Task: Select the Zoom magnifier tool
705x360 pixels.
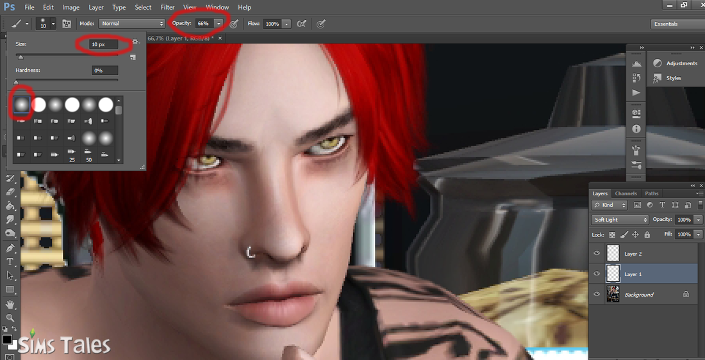Action: pyautogui.click(x=11, y=318)
